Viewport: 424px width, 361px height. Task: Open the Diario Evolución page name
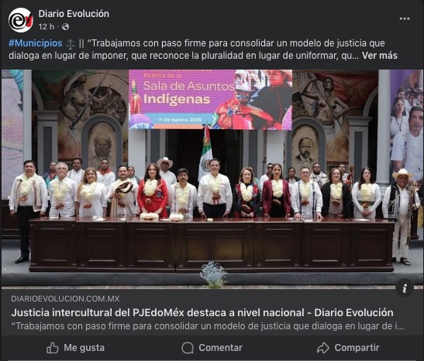[x=74, y=14]
